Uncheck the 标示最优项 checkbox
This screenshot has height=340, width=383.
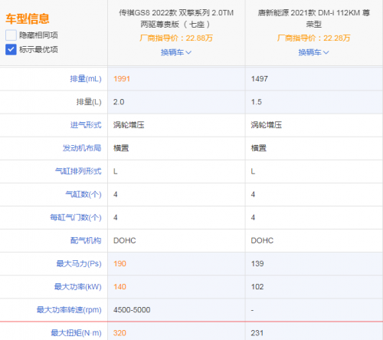(11, 49)
